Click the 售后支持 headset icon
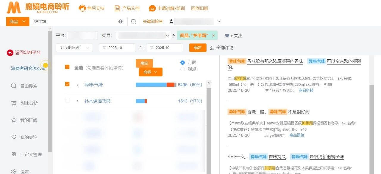The width and height of the screenshot is (381, 174). coord(82,8)
